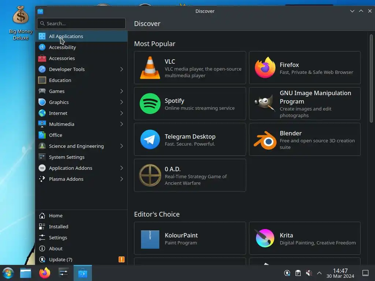
Task: Expand Application Addons arrow
Action: pyautogui.click(x=122, y=168)
